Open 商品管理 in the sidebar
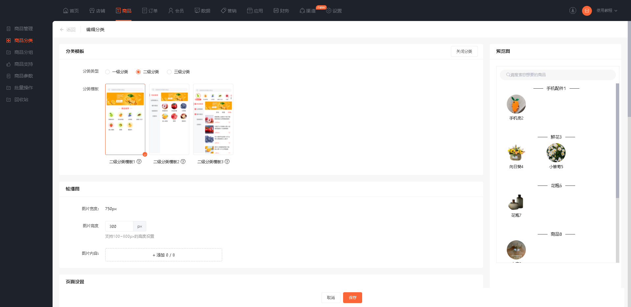 point(23,29)
